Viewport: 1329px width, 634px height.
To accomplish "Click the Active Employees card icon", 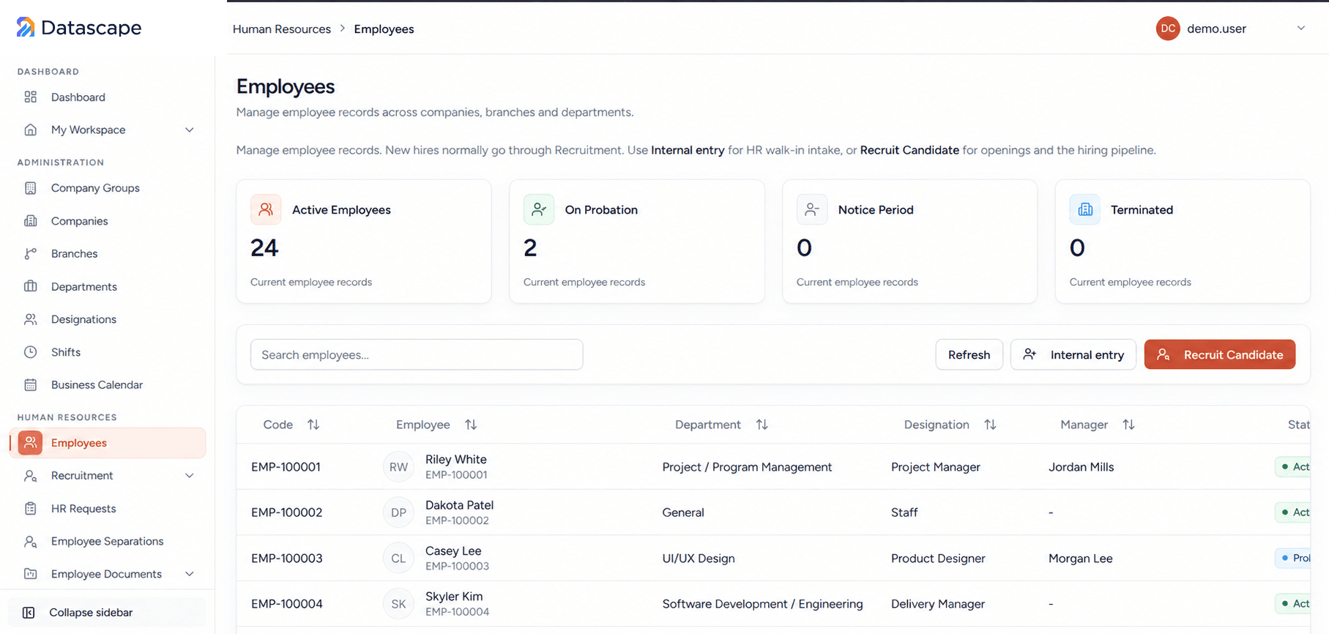I will 266,209.
